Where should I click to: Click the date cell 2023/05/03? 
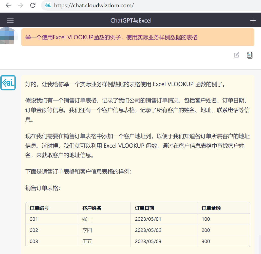click(164, 241)
